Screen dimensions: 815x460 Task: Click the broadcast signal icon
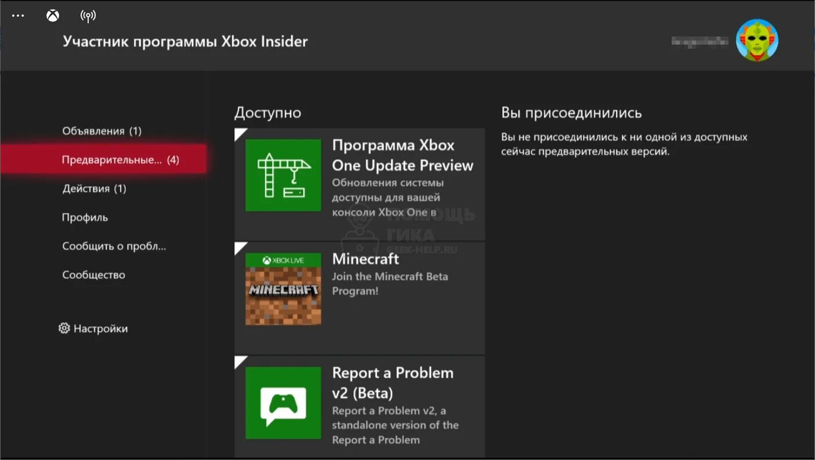(88, 16)
